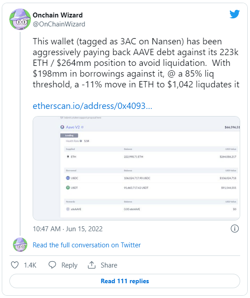Open the Onchain Wizard profile avatar
This screenshot has height=298, width=250.
(20, 19)
